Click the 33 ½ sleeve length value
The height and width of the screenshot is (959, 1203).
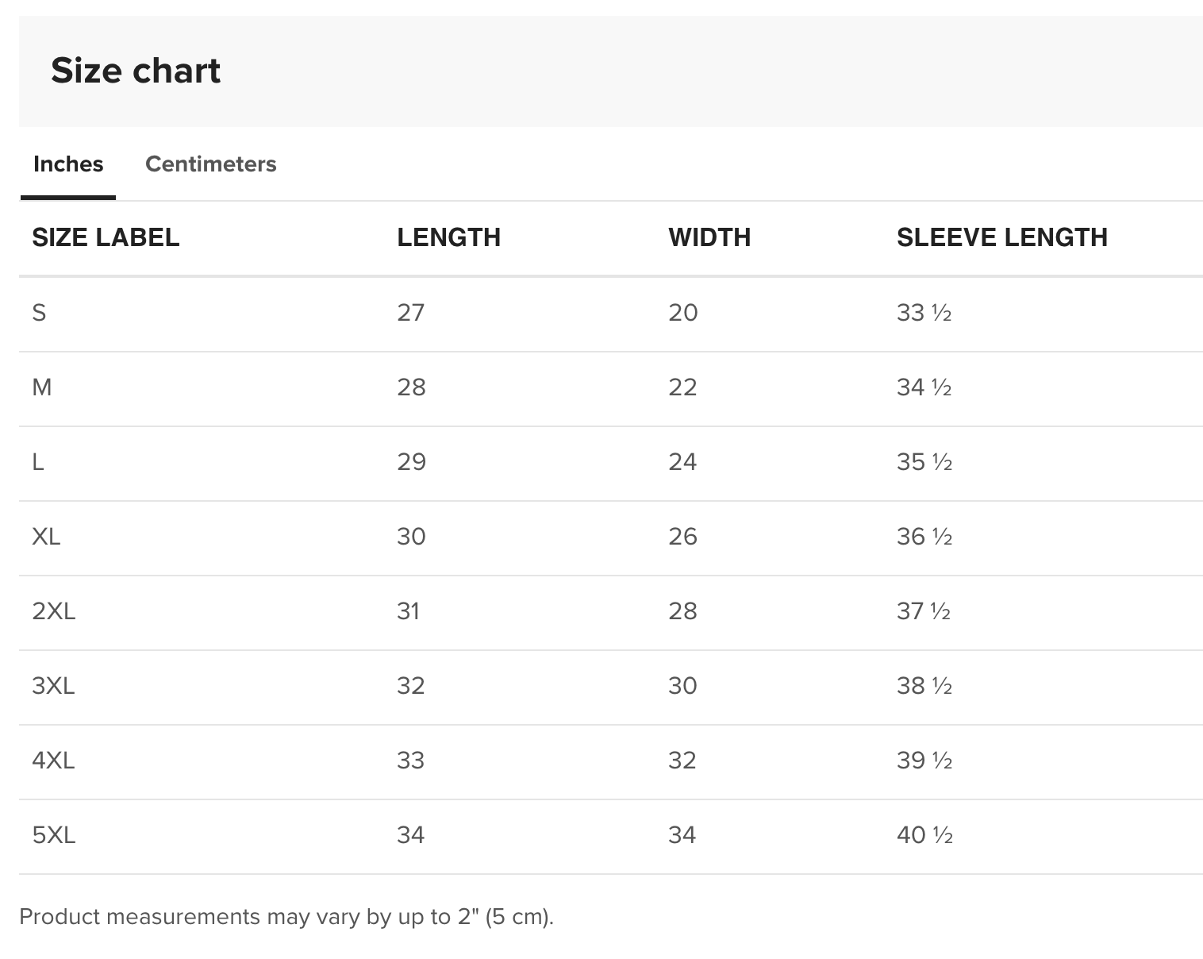(x=924, y=313)
